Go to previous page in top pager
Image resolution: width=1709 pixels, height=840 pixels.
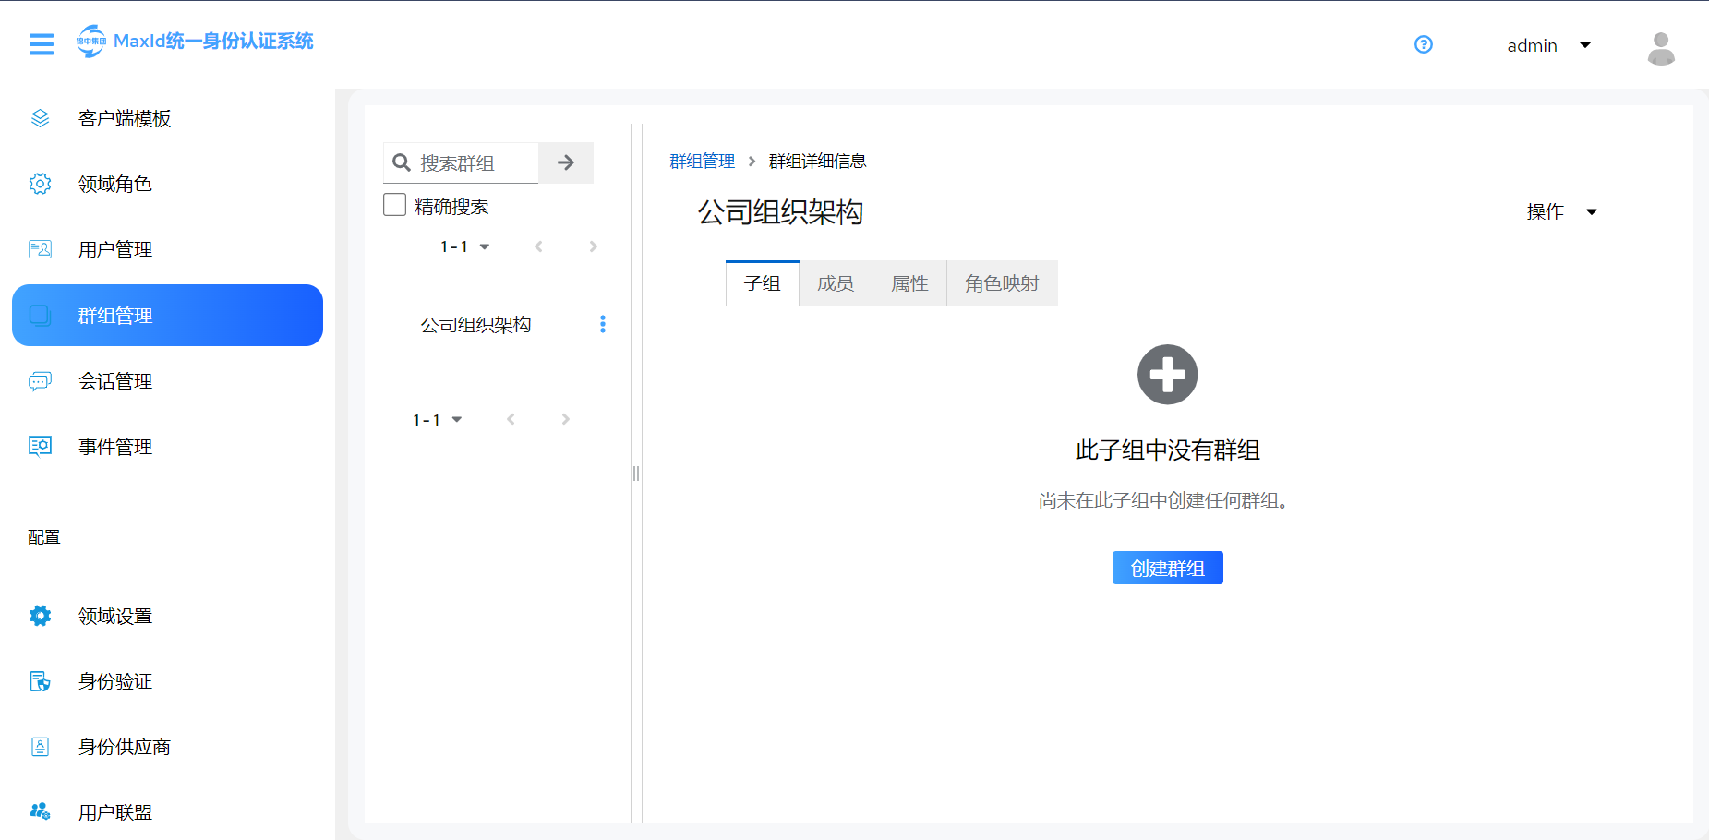pos(538,246)
